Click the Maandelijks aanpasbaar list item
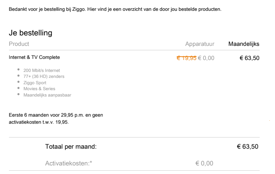The height and width of the screenshot is (174, 275). point(47,95)
